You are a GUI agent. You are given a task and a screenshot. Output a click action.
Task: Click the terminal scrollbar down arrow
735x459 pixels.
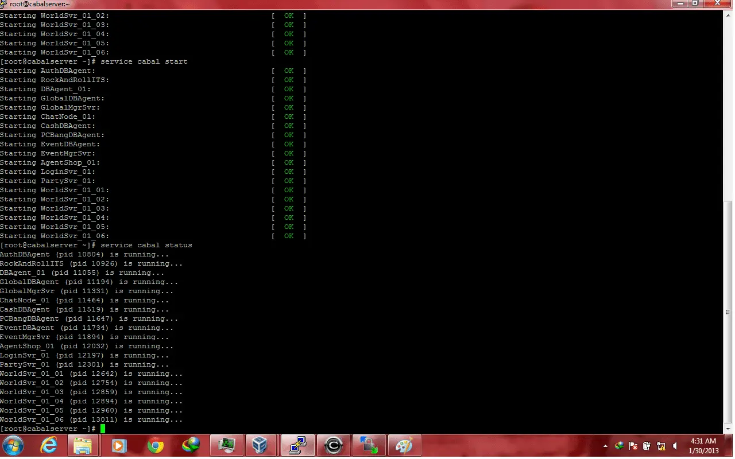coord(728,429)
